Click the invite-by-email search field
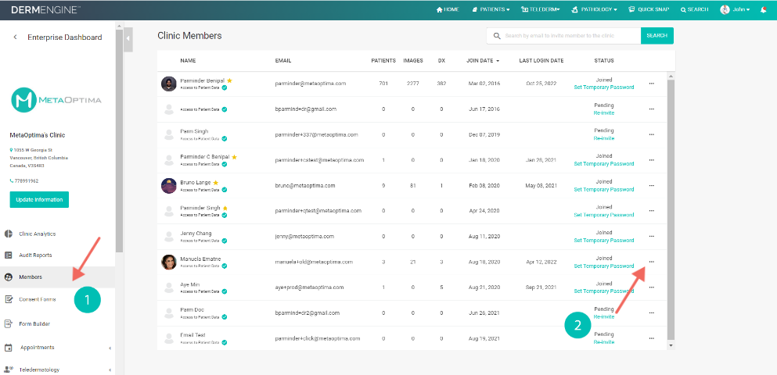Screen dimensions: 777x375 [563, 36]
